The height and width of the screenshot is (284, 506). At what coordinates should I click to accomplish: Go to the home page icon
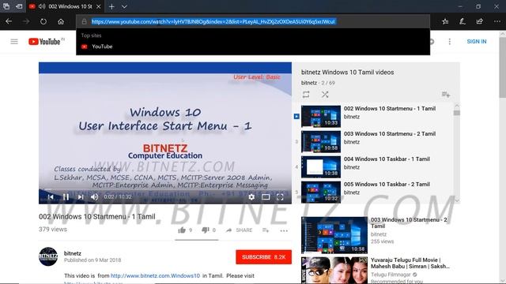click(x=61, y=21)
